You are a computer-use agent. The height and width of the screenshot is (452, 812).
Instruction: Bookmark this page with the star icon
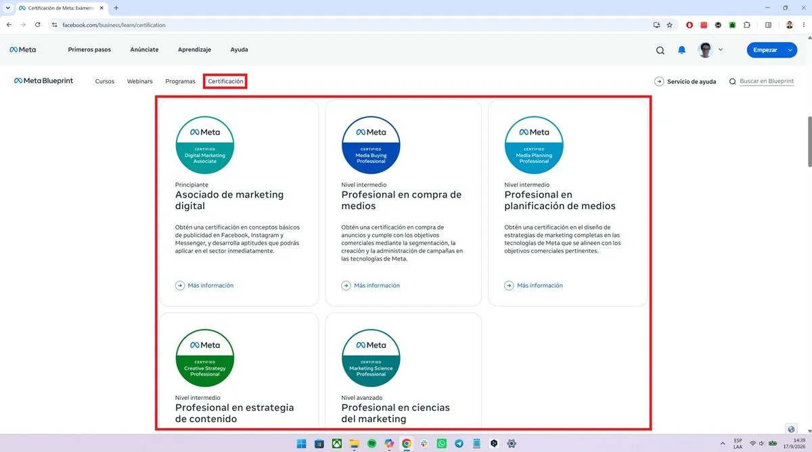(669, 25)
